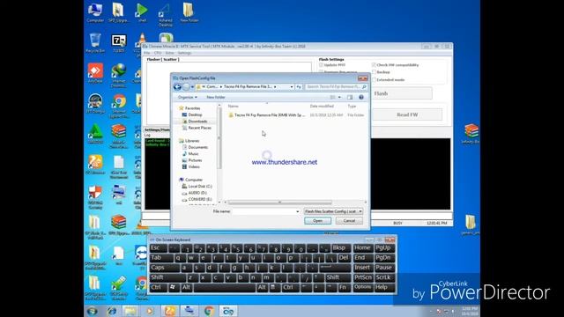Toggle Check HW compatibility checkbox
Image resolution: width=564 pixels, height=317 pixels.
pos(374,65)
